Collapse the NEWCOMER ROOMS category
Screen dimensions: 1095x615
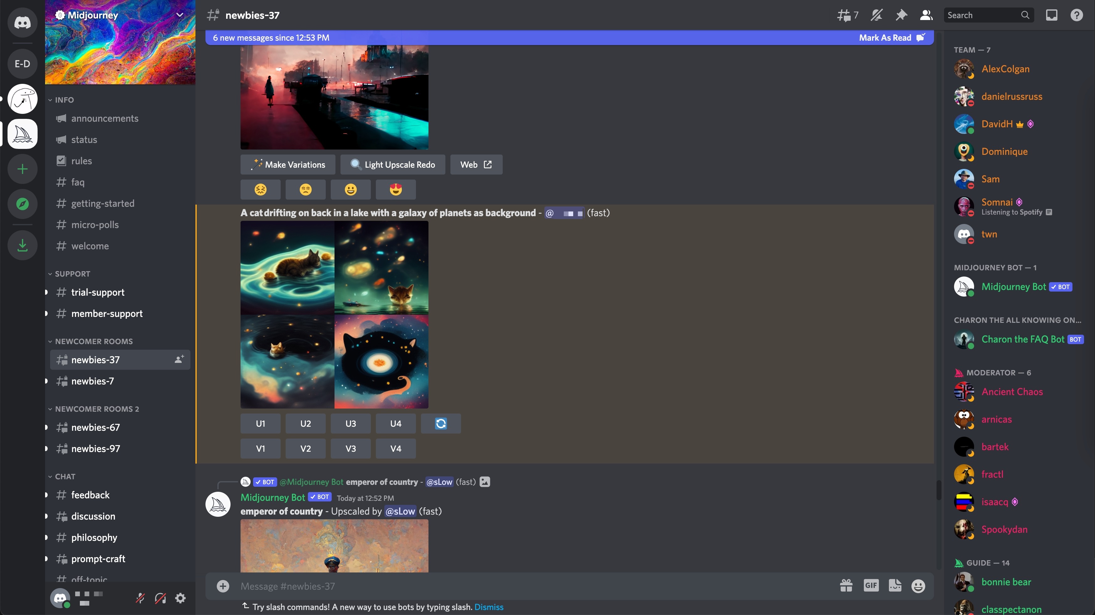(x=94, y=341)
